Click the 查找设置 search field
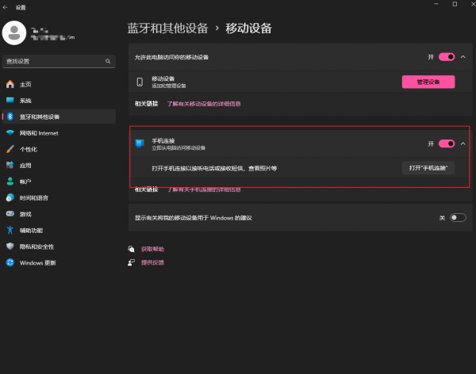Viewport: 476px width, 374px height. [x=59, y=61]
